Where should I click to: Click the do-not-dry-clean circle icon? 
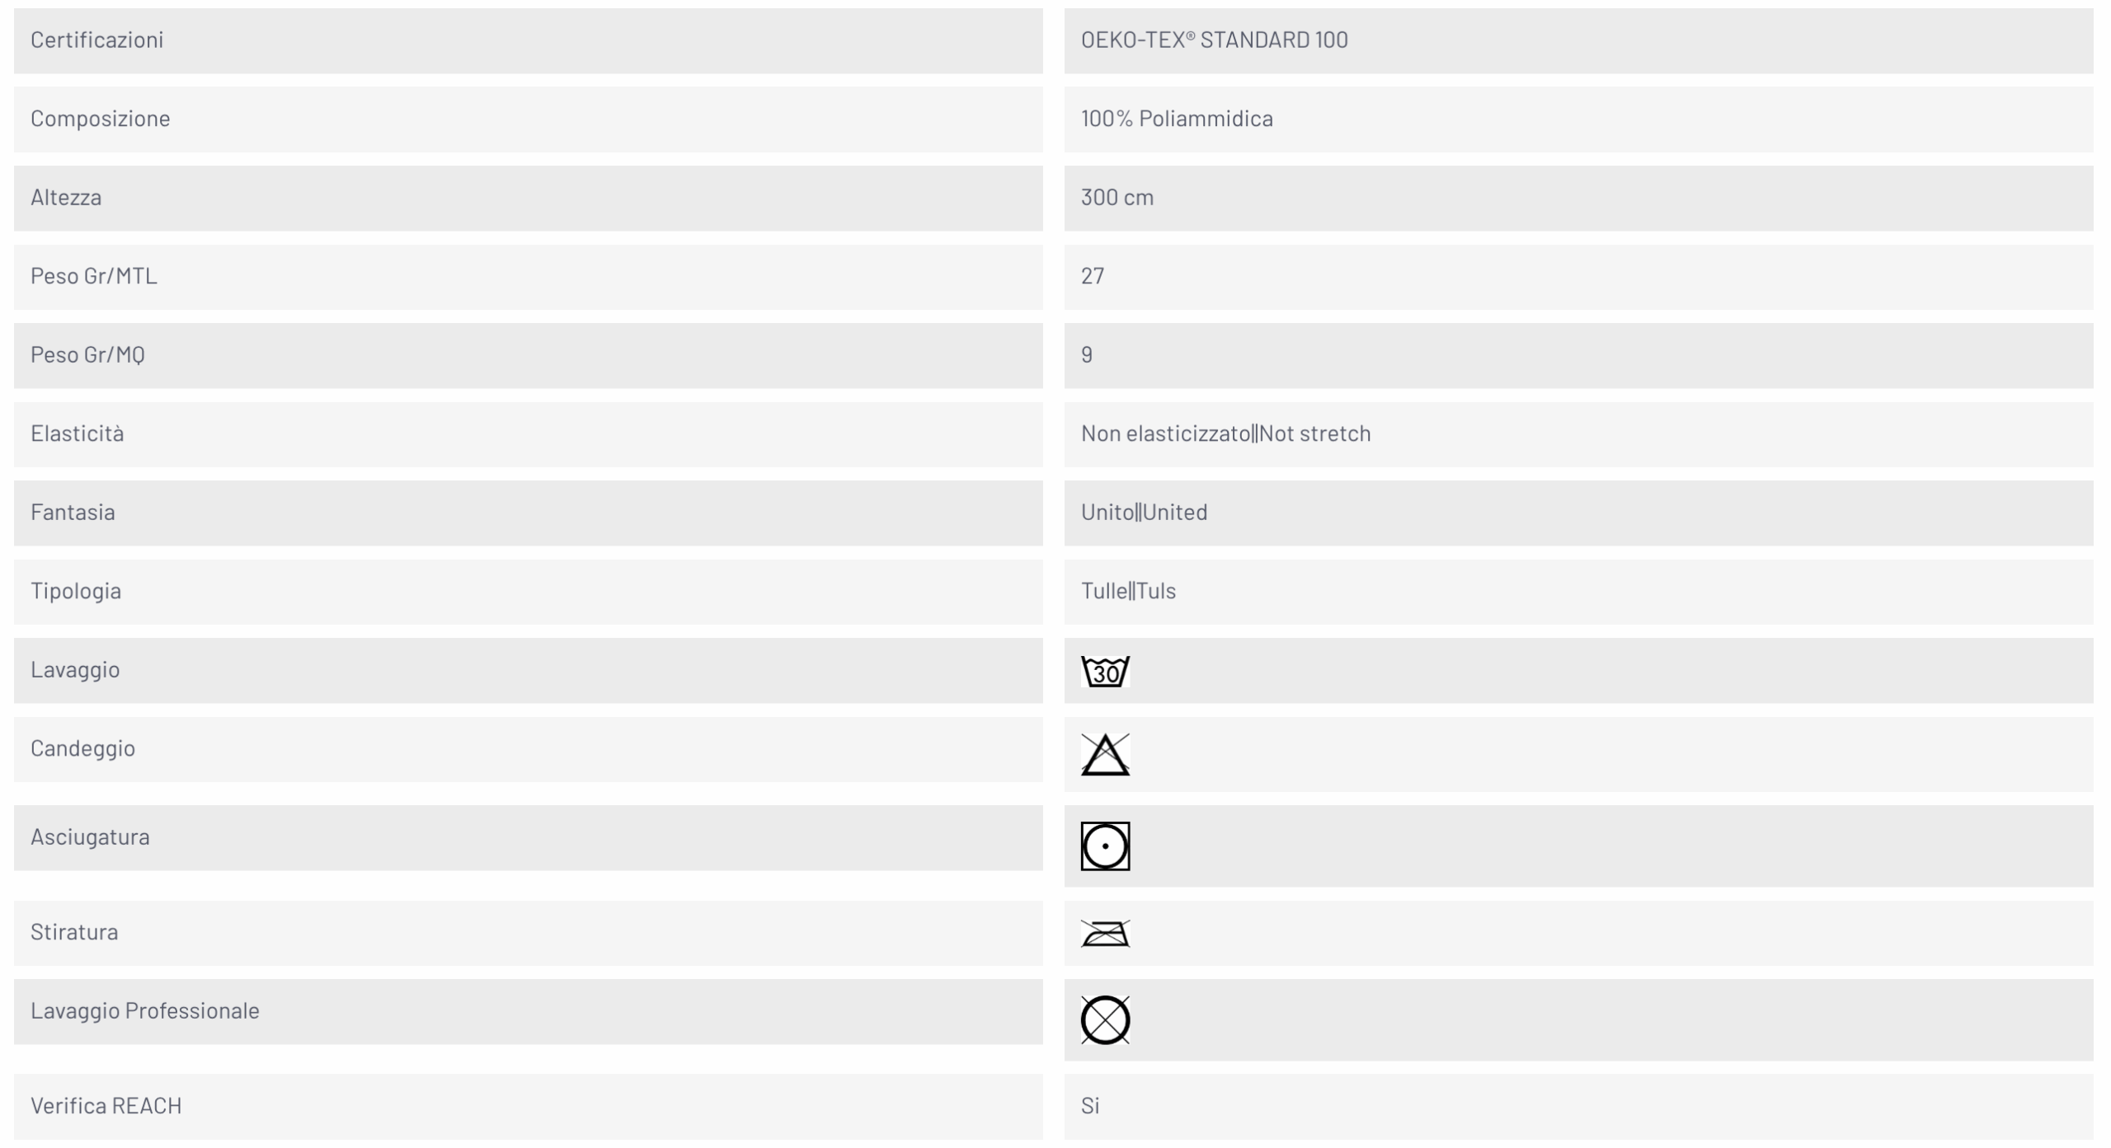click(1105, 1020)
